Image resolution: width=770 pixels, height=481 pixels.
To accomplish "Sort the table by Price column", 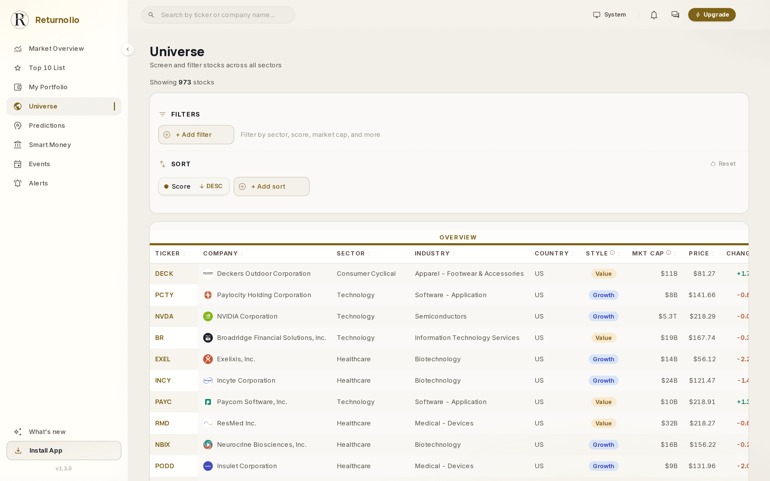I will pos(702,254).
